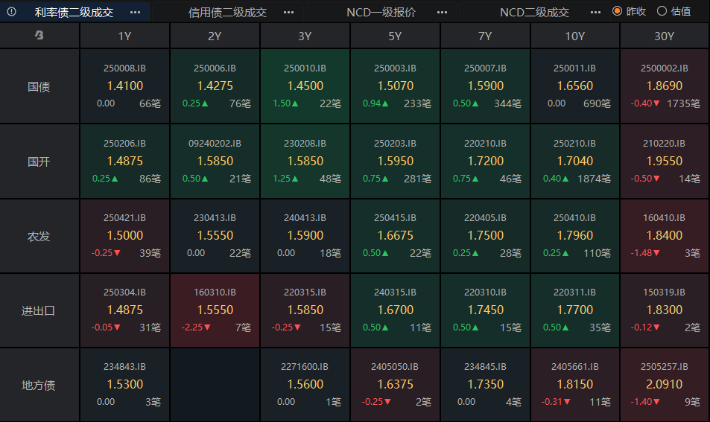Click the logo icon in header corner
Screen dimensions: 710x422
[39, 36]
